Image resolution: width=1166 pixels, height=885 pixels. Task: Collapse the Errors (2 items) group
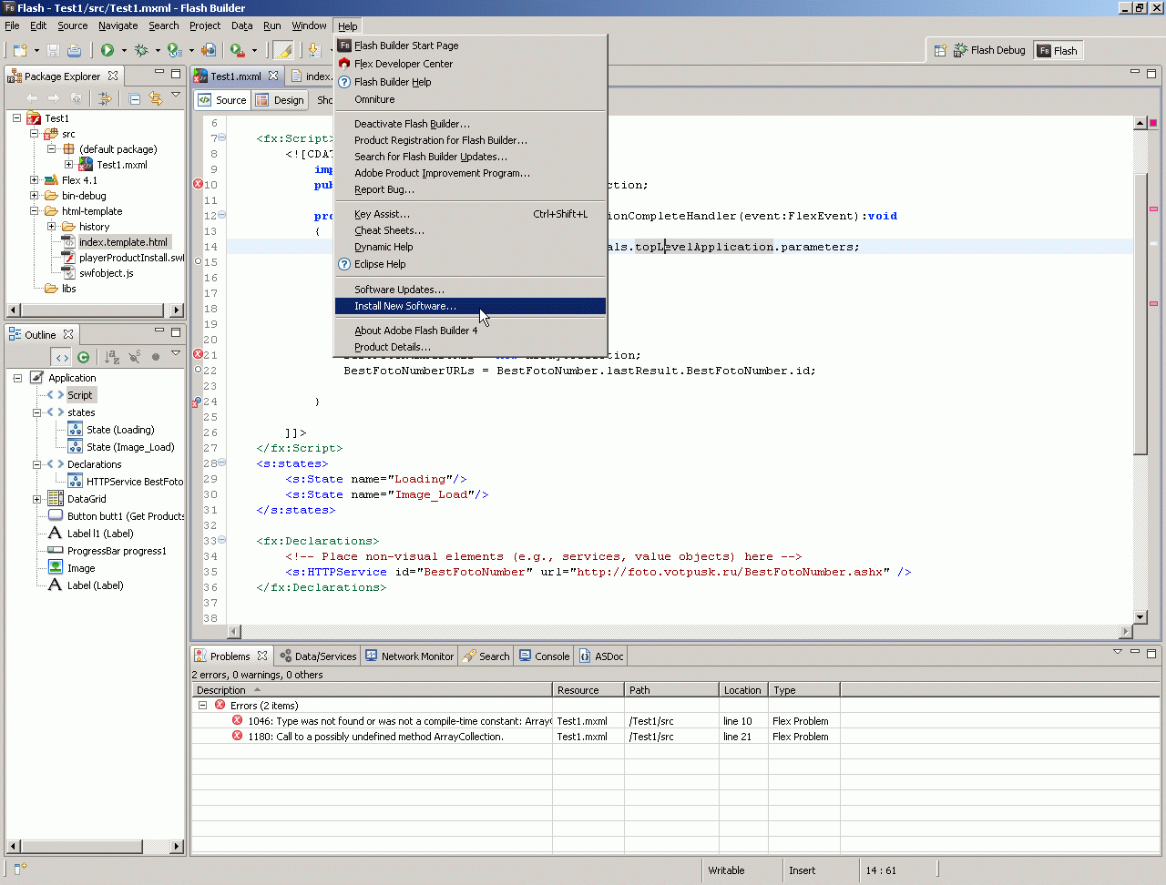[x=203, y=706]
